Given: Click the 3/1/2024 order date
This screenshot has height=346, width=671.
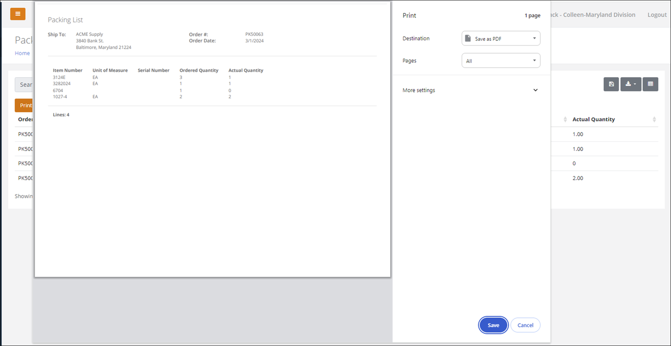Looking at the screenshot, I should click(254, 41).
